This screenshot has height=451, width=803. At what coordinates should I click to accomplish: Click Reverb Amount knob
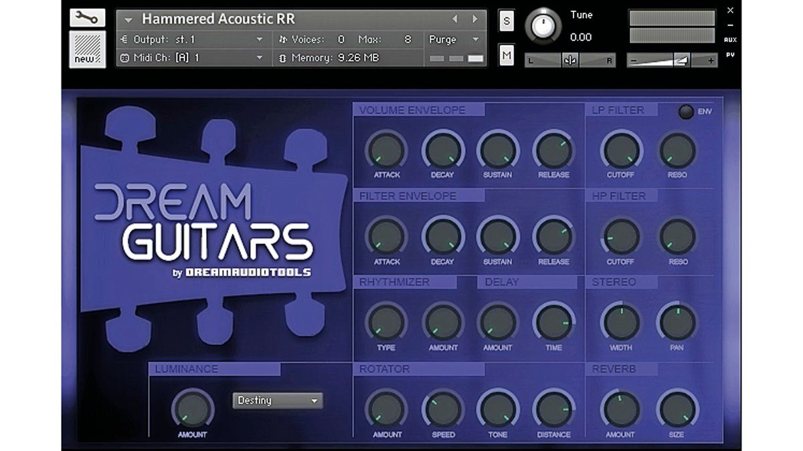(x=621, y=408)
